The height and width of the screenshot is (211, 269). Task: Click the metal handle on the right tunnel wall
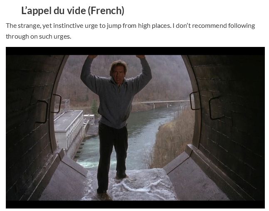pyautogui.click(x=215, y=108)
